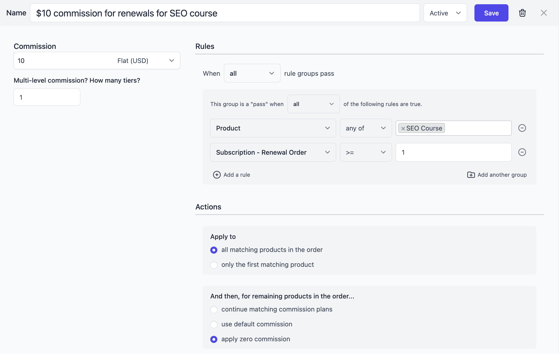Select 'only the first matching product'
The image size is (559, 354).
click(x=214, y=265)
